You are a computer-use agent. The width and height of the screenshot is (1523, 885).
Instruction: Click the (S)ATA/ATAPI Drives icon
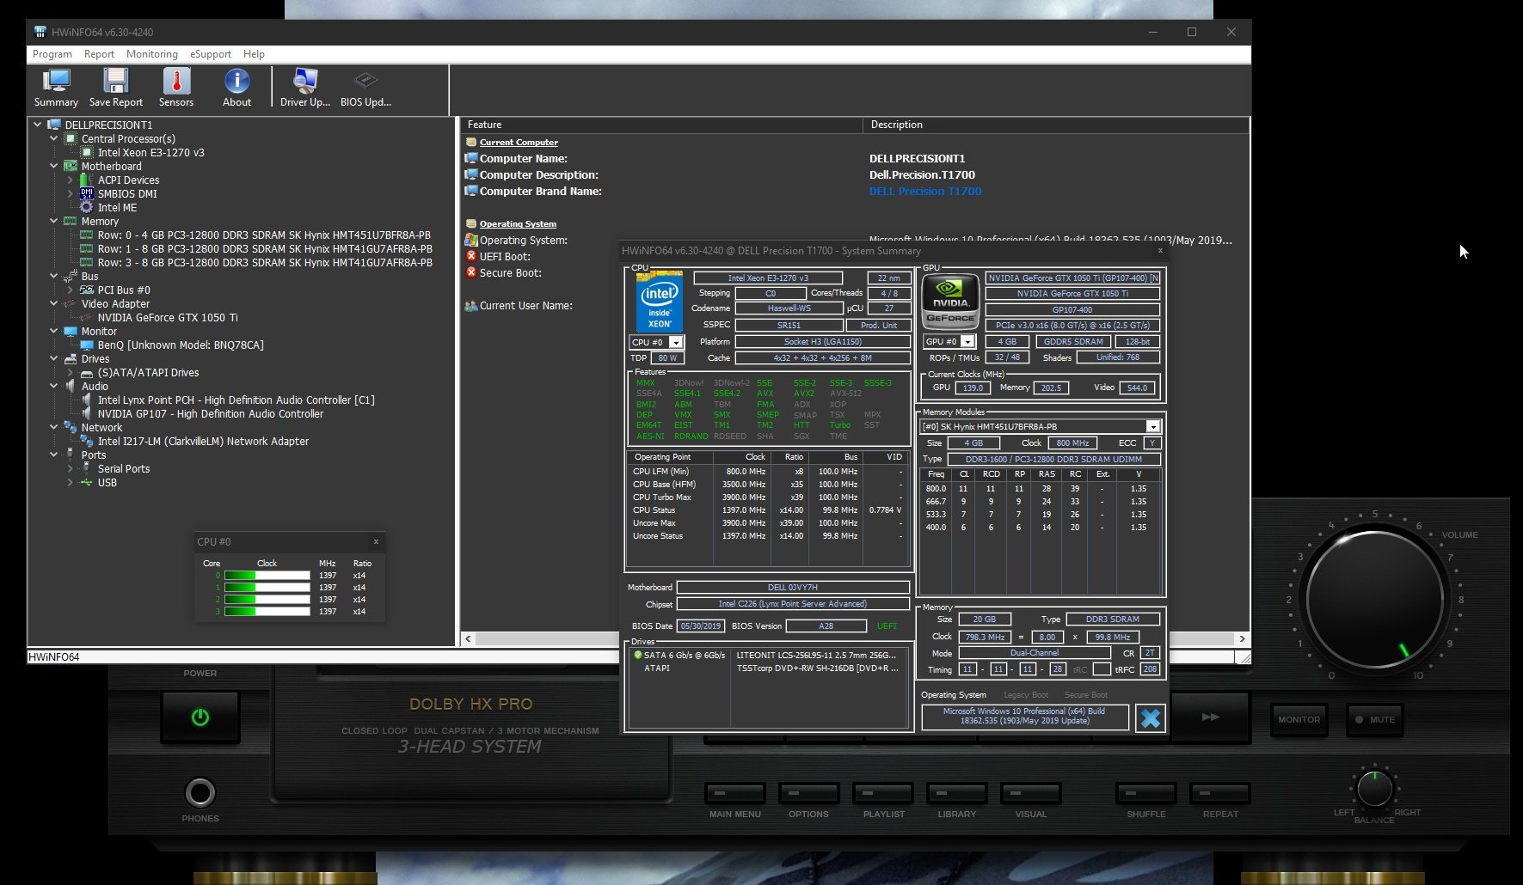(x=87, y=373)
